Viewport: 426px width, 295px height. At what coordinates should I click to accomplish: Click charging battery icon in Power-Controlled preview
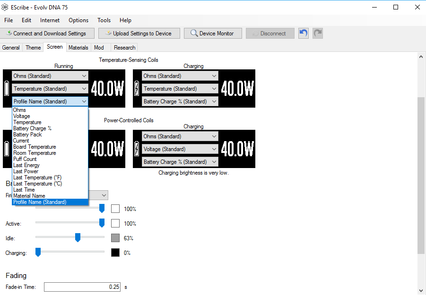point(137,149)
